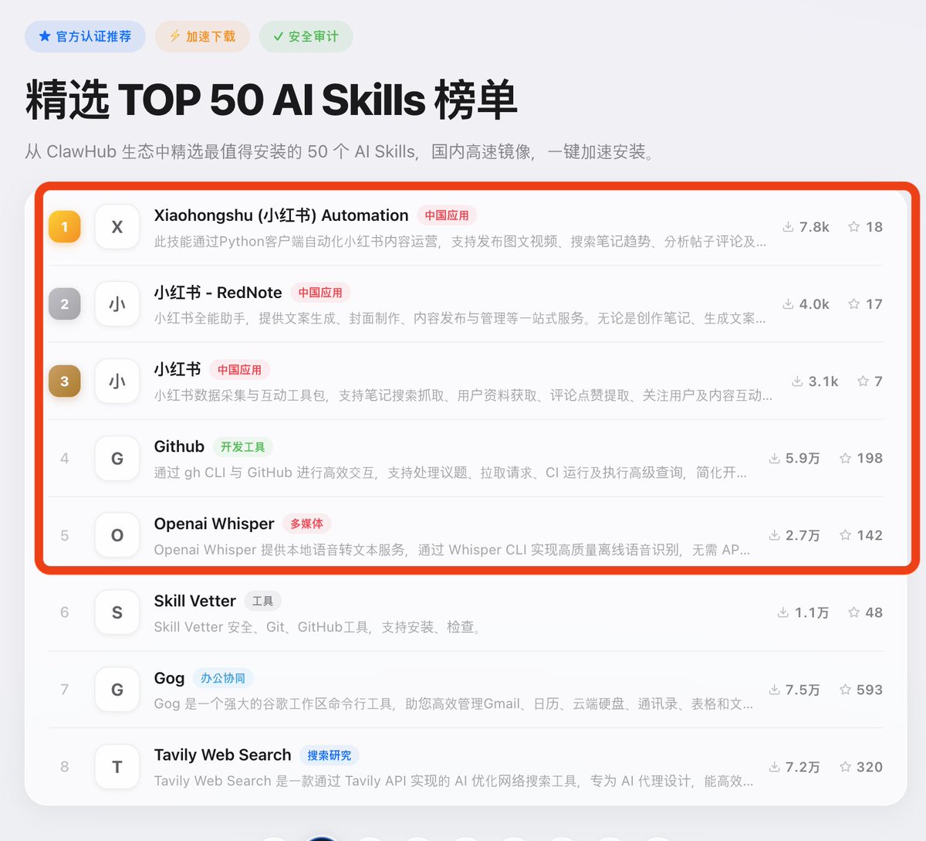Click the bronze rank 3 badge
The height and width of the screenshot is (841, 926).
click(65, 382)
